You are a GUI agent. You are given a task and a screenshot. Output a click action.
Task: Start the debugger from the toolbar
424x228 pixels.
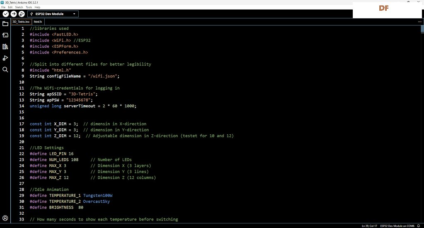[x=22, y=14]
